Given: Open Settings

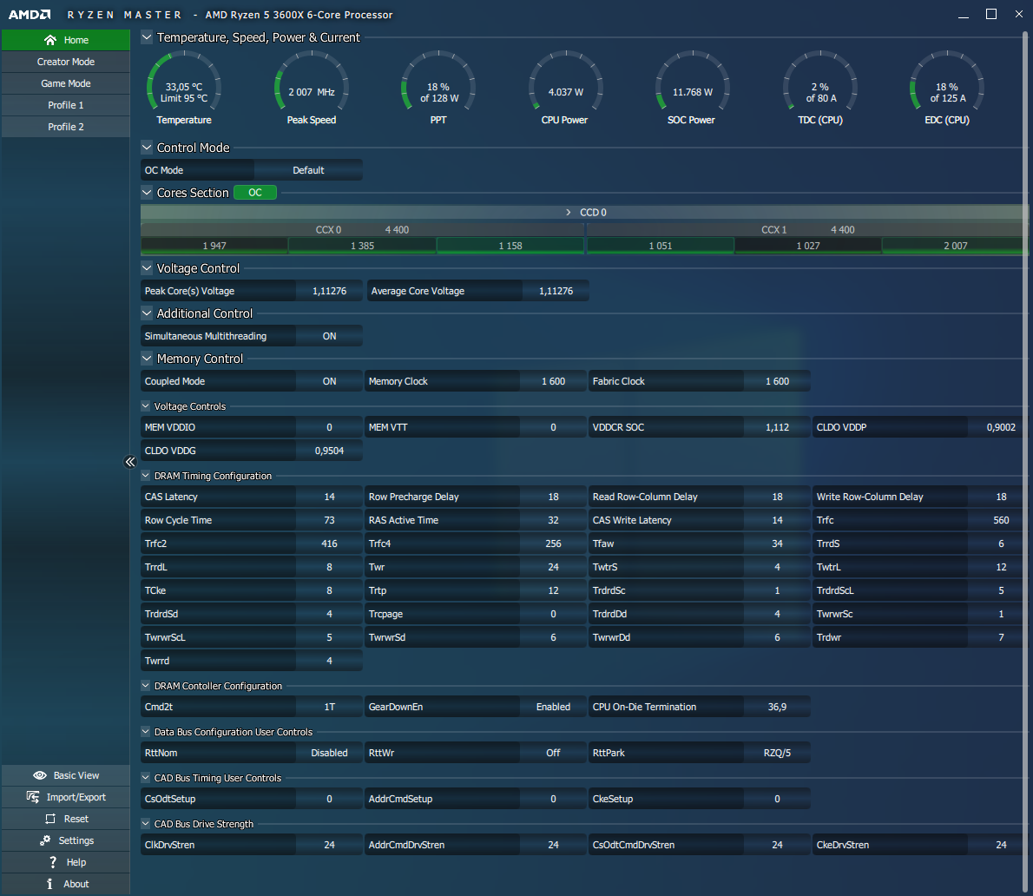Looking at the screenshot, I should pos(66,840).
